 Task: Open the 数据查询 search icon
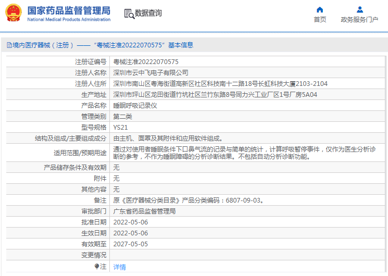pyautogui.click(x=129, y=14)
